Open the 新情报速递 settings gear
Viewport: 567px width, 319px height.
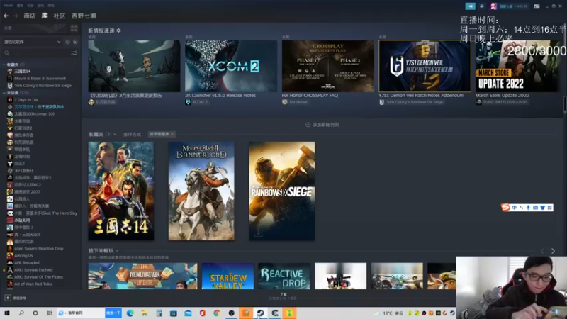(x=119, y=30)
